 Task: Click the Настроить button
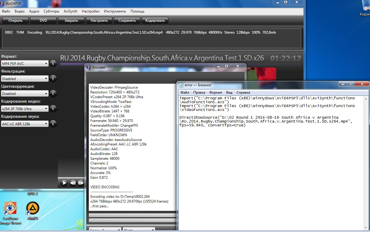[99, 21]
